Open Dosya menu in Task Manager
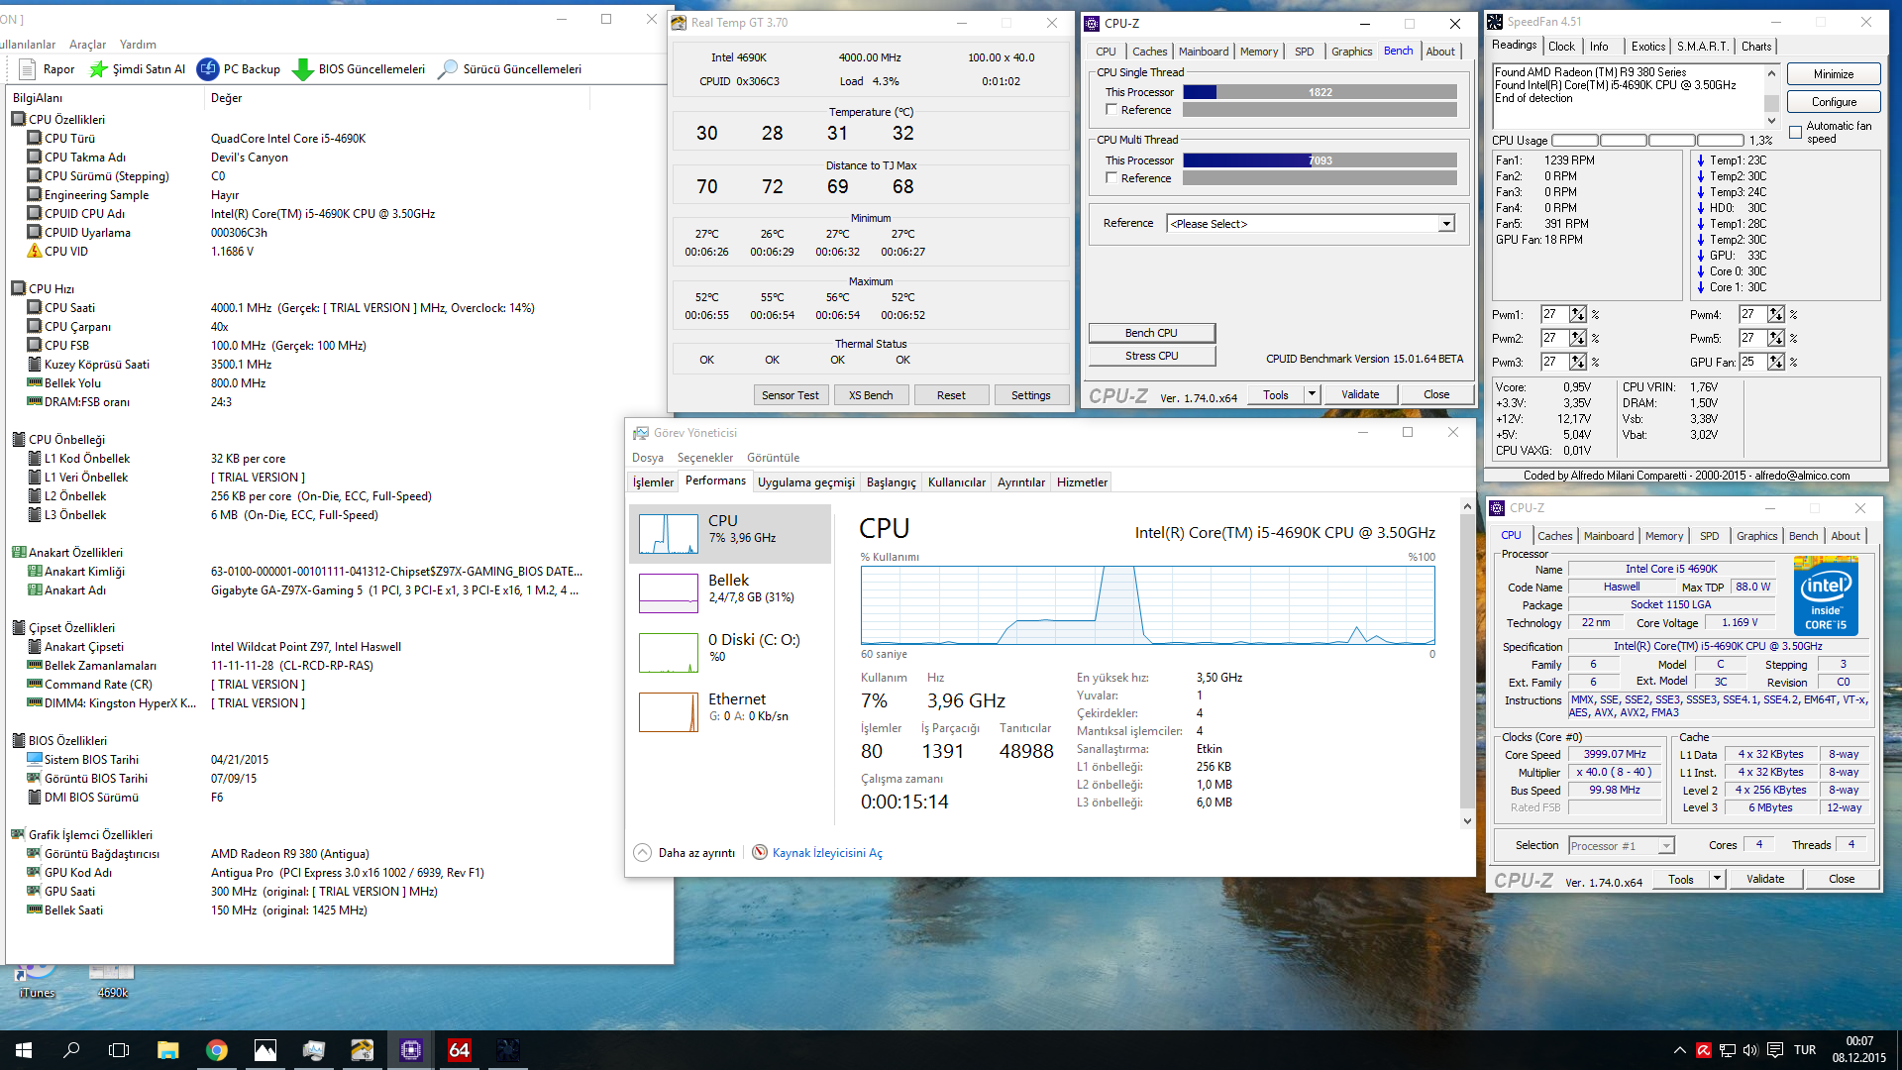The height and width of the screenshot is (1070, 1902). tap(647, 458)
